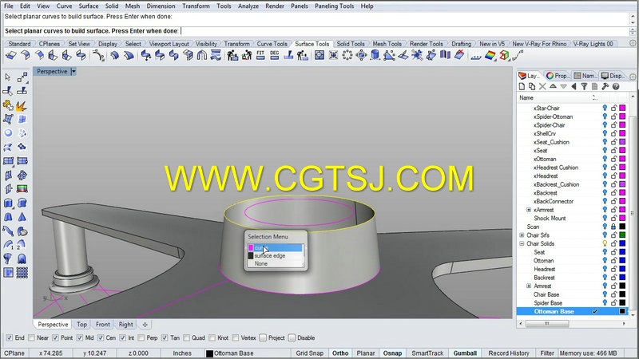Screen dimensions: 639x359
Task: Click in the command prompt input field
Action: (x=316, y=31)
